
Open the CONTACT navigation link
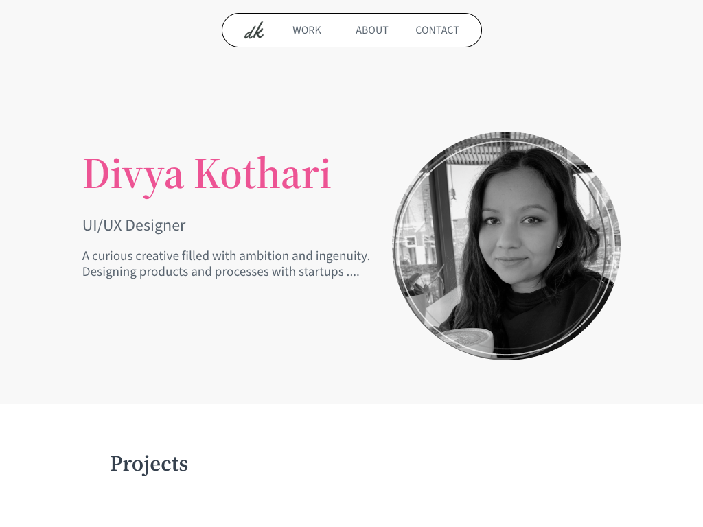[437, 30]
